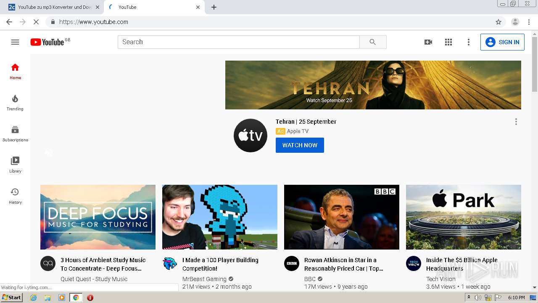Open Rowan Atkinson BBC video thumbnail
Image resolution: width=538 pixels, height=303 pixels.
click(342, 217)
